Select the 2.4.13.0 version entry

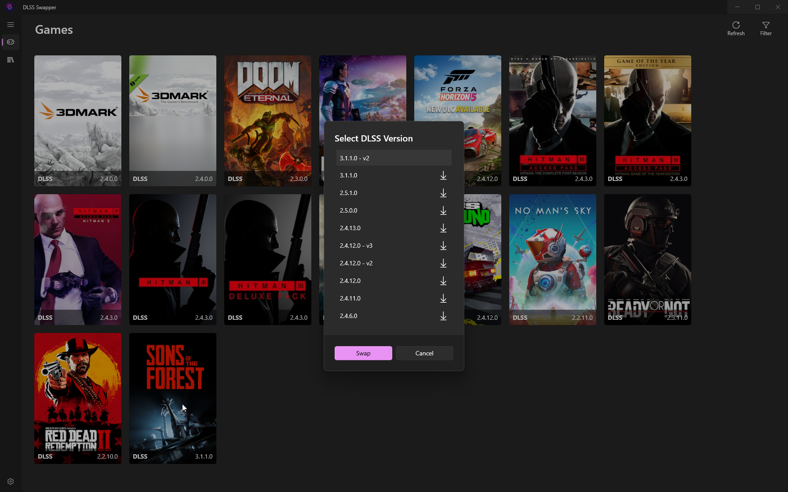pos(394,228)
